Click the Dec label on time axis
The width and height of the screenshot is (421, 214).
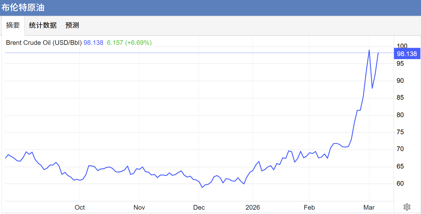click(199, 207)
